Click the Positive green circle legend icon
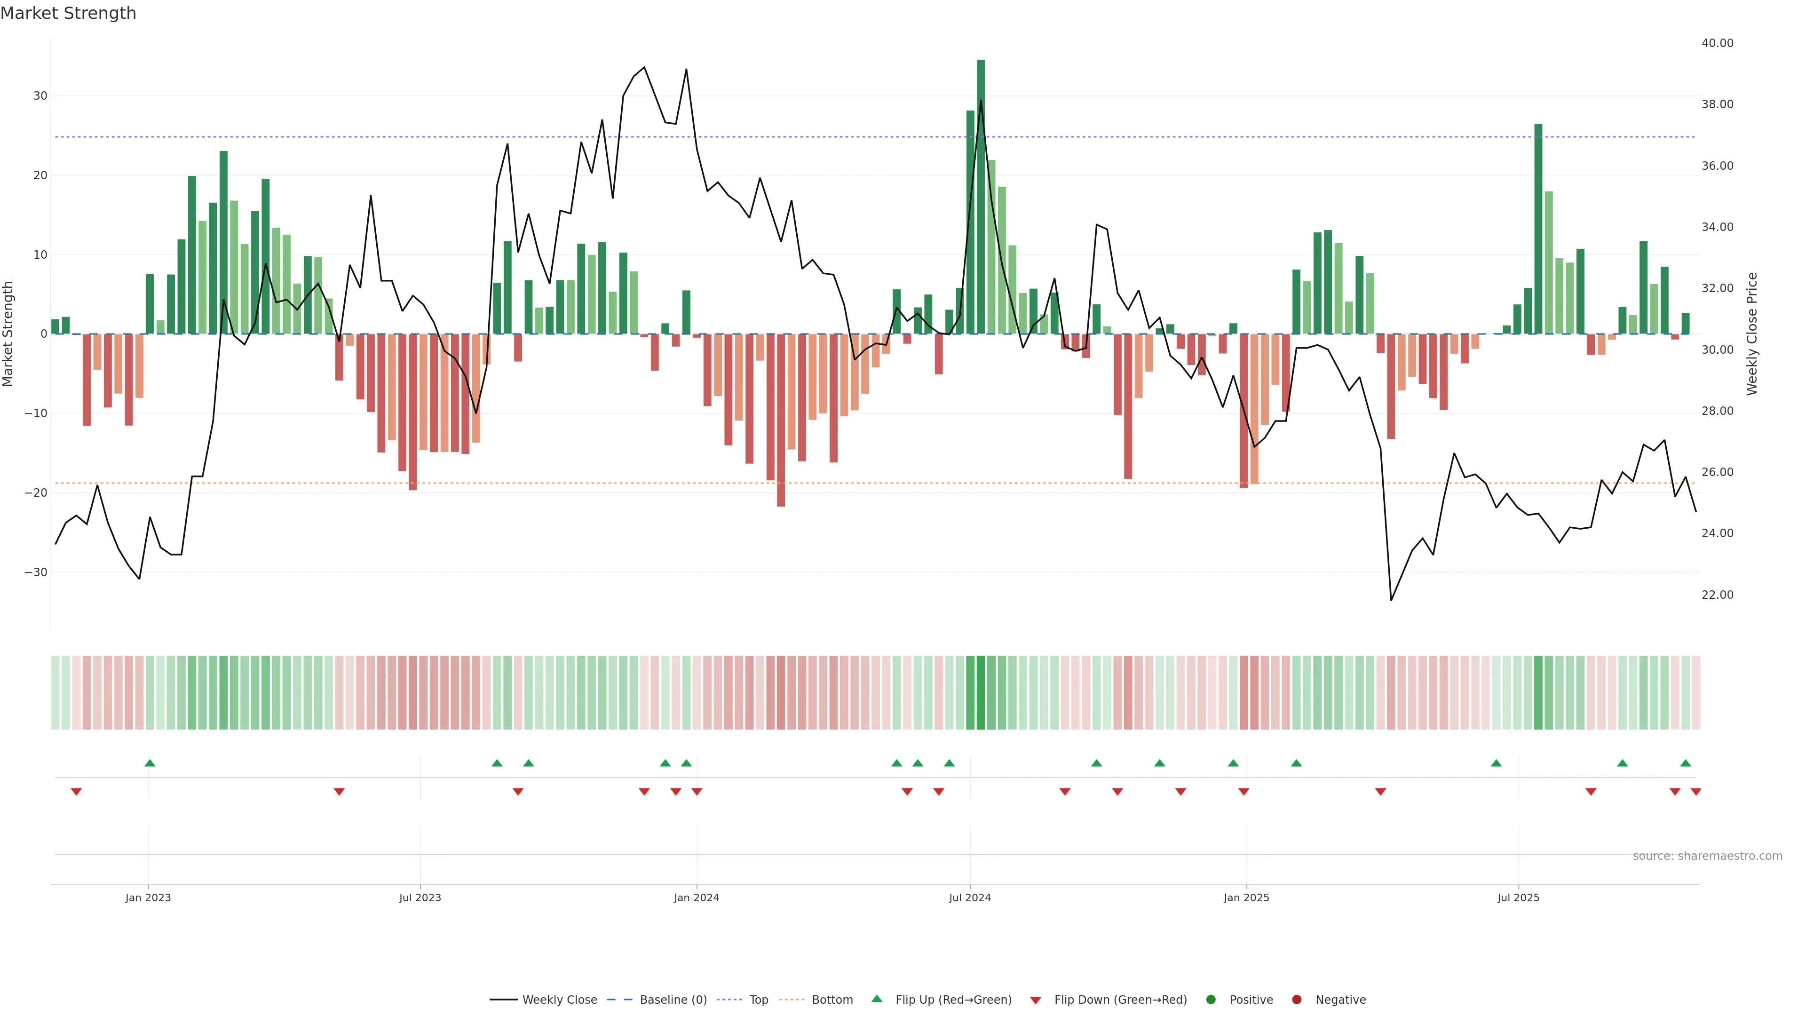The width and height of the screenshot is (1806, 1016). click(1211, 999)
